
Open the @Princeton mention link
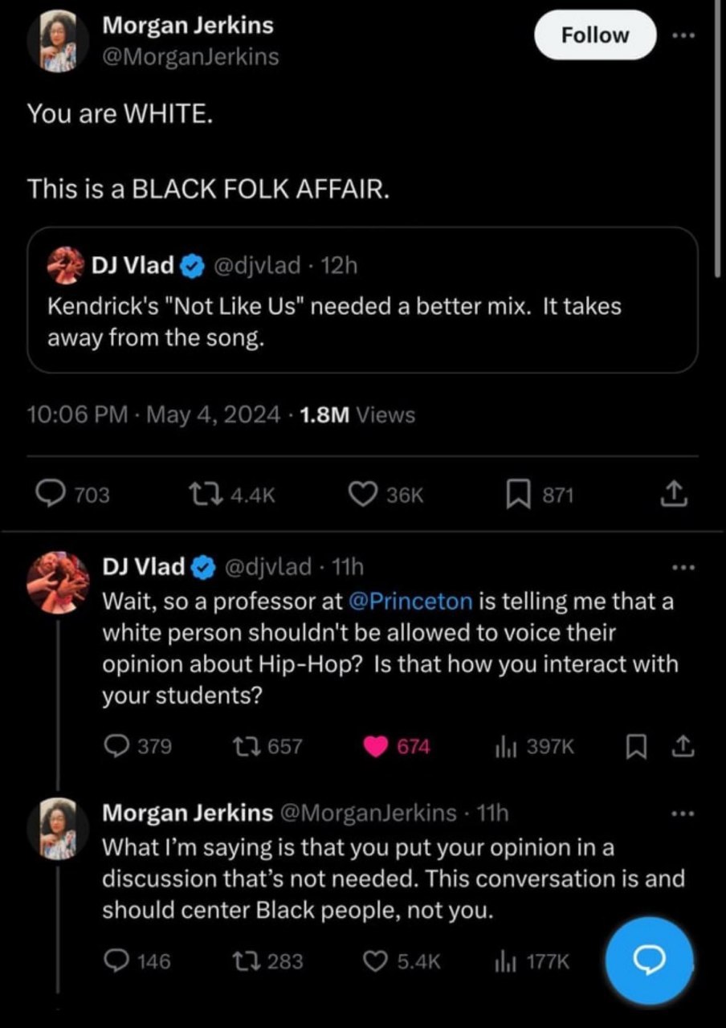pos(414,602)
